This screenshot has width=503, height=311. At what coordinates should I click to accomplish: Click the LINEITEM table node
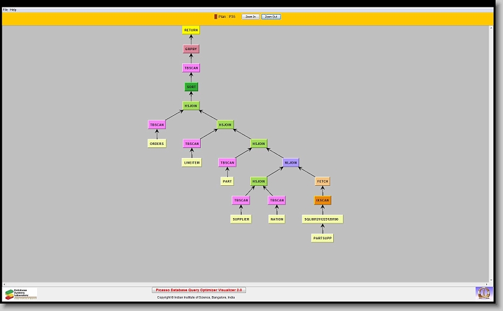tap(191, 162)
